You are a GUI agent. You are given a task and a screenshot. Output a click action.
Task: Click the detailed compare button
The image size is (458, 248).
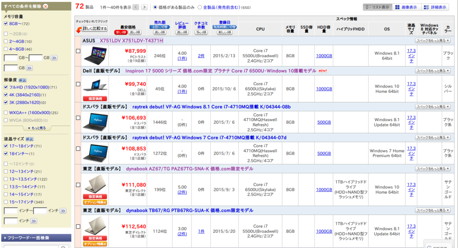tap(95, 29)
